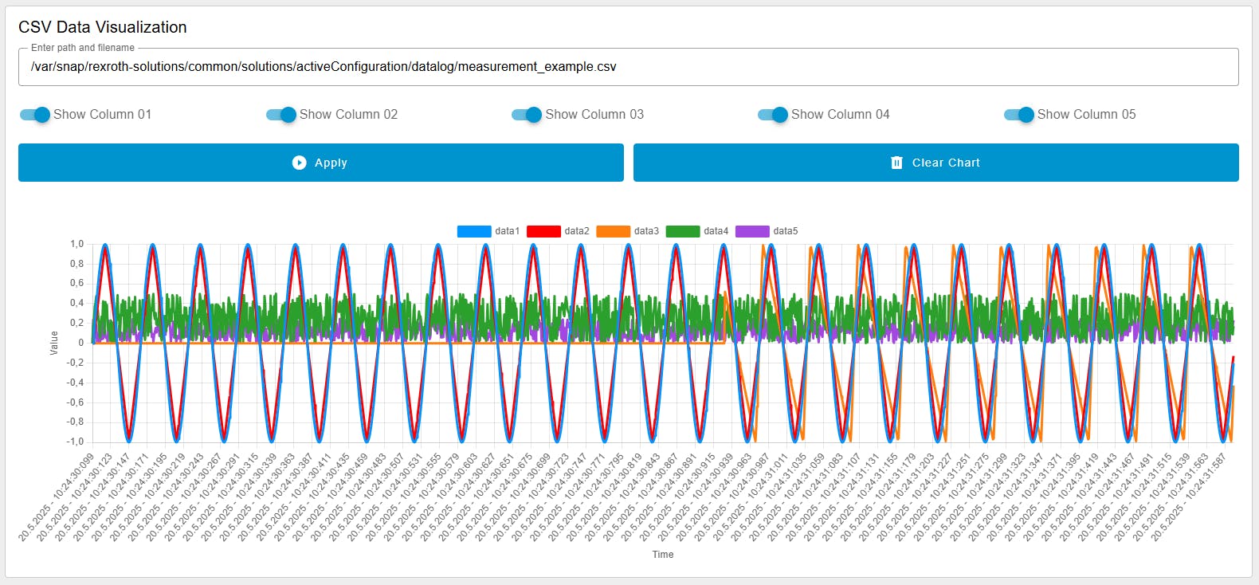Click the trash icon in Clear Chart
The image size is (1259, 585).
[x=896, y=163]
